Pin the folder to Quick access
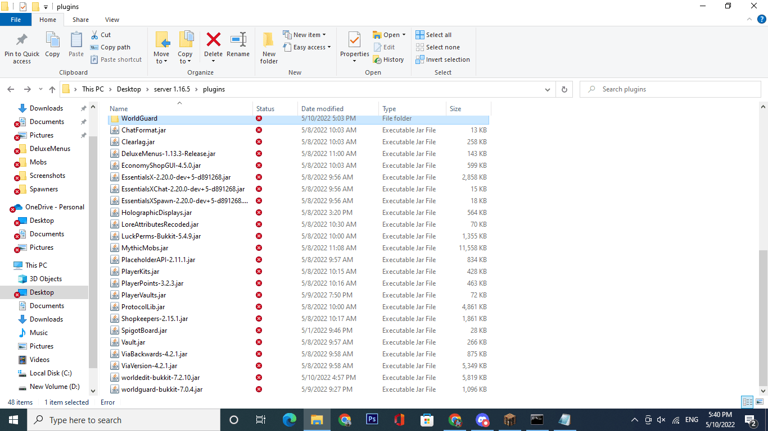This screenshot has width=768, height=431. point(22,48)
